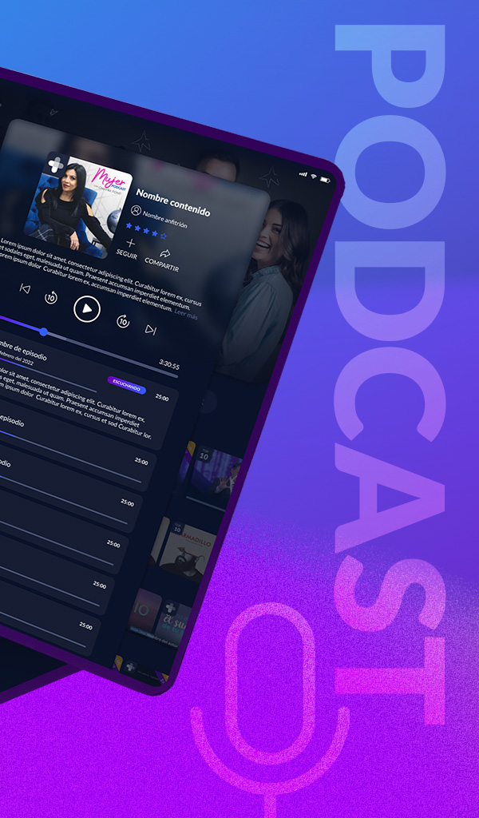Check the Wi-Fi icon in the tablet status bar
This screenshot has height=818, width=479.
pyautogui.click(x=314, y=177)
